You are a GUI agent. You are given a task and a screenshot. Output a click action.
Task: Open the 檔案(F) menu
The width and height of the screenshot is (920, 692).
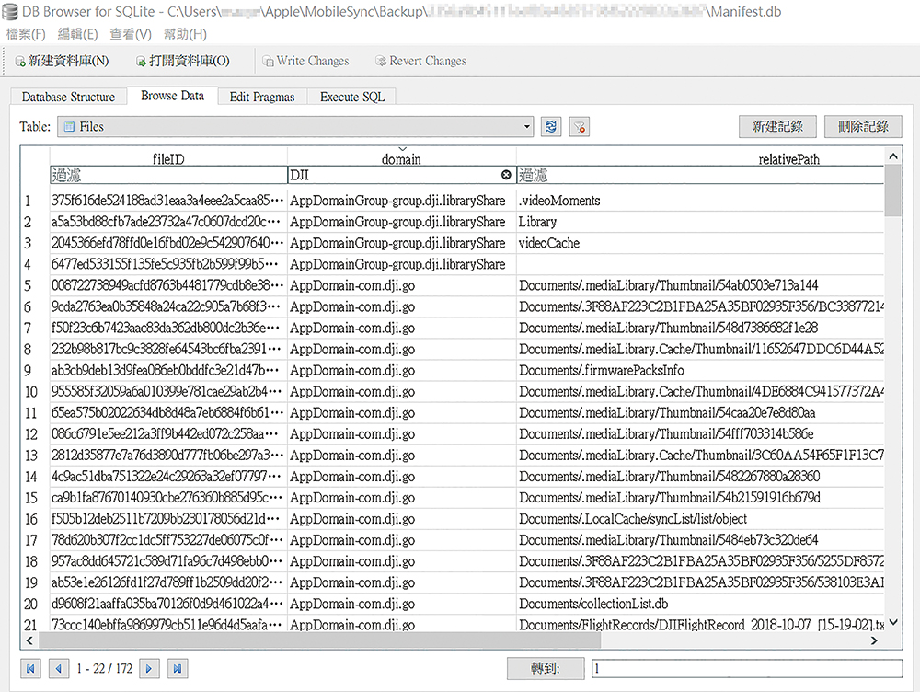[x=26, y=34]
